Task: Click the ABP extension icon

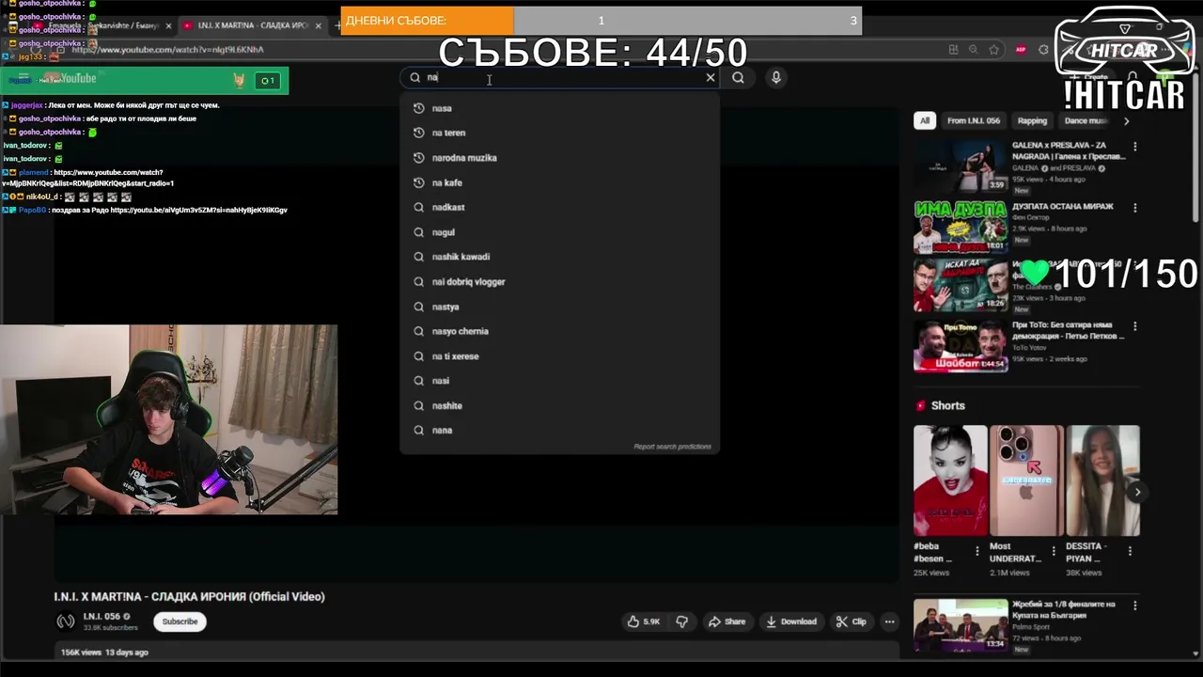Action: coord(1021,50)
